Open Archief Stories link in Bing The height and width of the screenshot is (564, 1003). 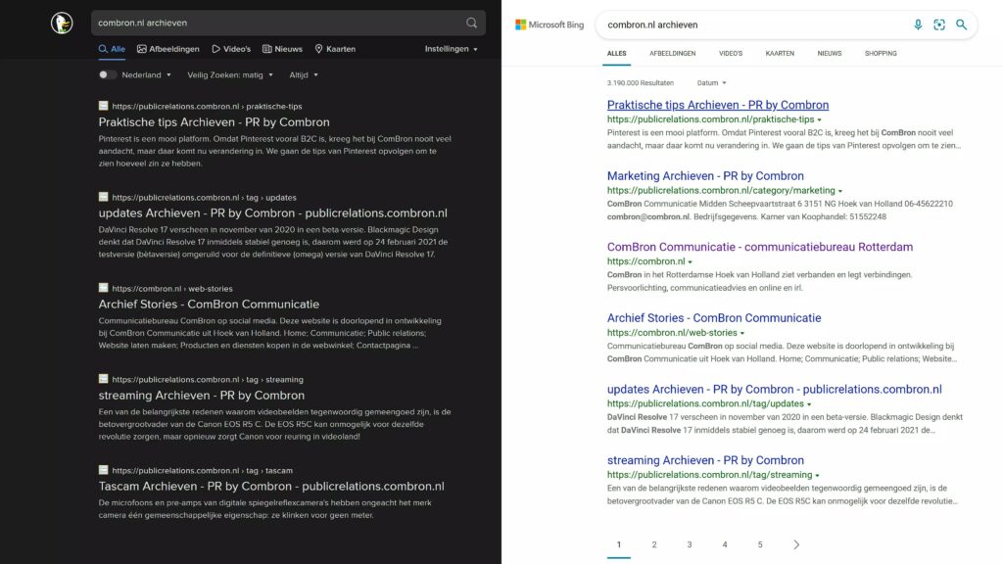pyautogui.click(x=714, y=318)
